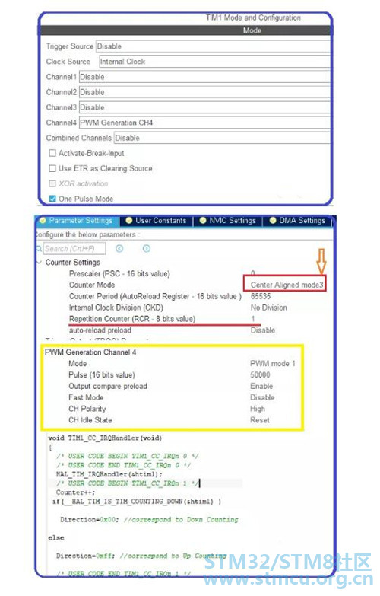Click the search magnifier icon
The image size is (380, 596).
pos(39,249)
